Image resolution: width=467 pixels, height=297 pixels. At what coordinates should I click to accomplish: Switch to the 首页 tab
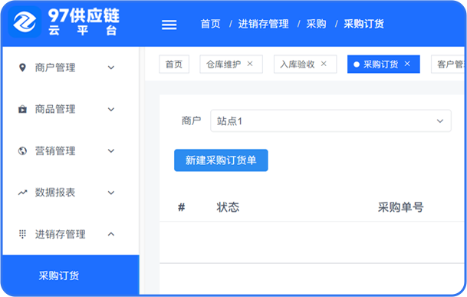[x=174, y=64]
